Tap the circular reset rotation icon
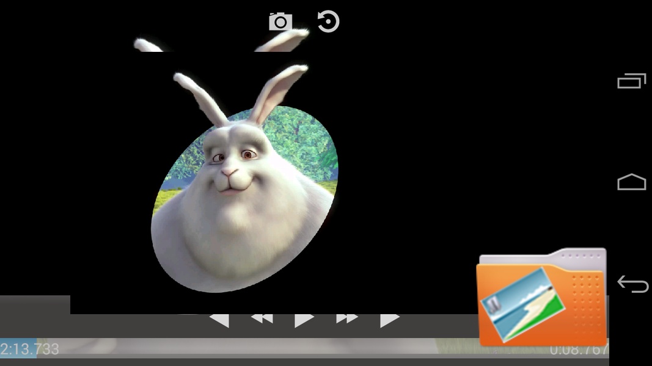 pyautogui.click(x=328, y=21)
